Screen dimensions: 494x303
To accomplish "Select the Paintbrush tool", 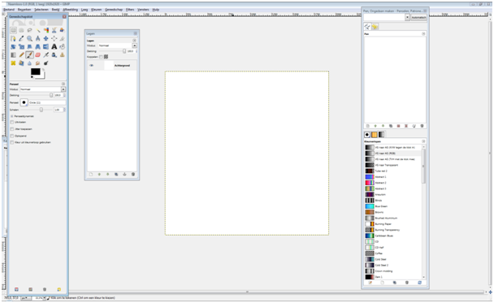I will [x=29, y=54].
